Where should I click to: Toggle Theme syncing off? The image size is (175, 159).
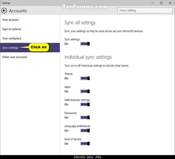[85, 78]
